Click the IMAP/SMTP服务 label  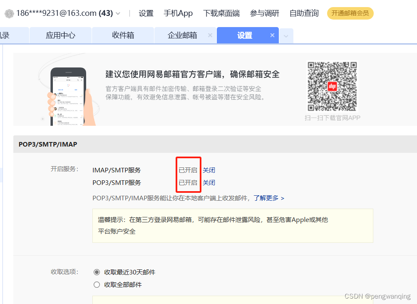coord(117,170)
